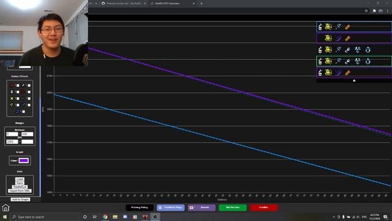Viewport: 392px width, 221px height.
Task: Open the Chrome three-dot menu
Action: tap(388, 11)
